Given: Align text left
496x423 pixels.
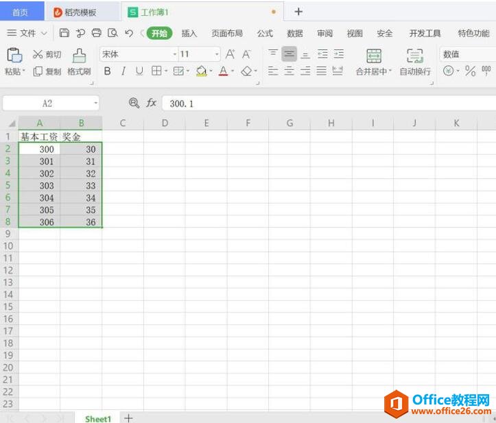Looking at the screenshot, I should click(x=273, y=71).
